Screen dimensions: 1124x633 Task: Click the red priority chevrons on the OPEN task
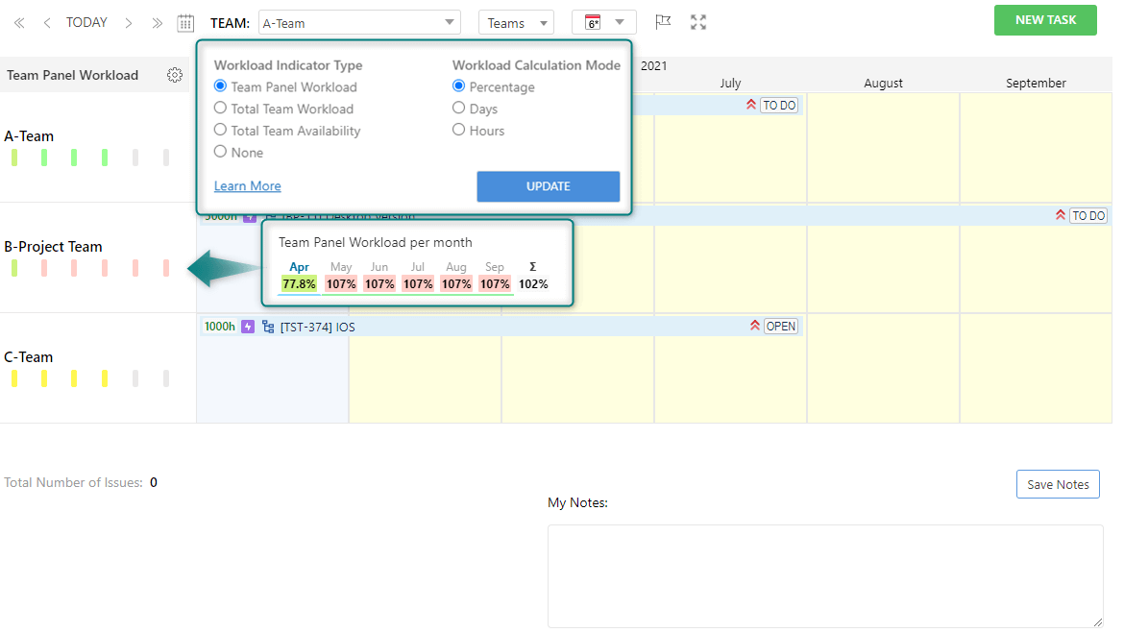coord(755,326)
